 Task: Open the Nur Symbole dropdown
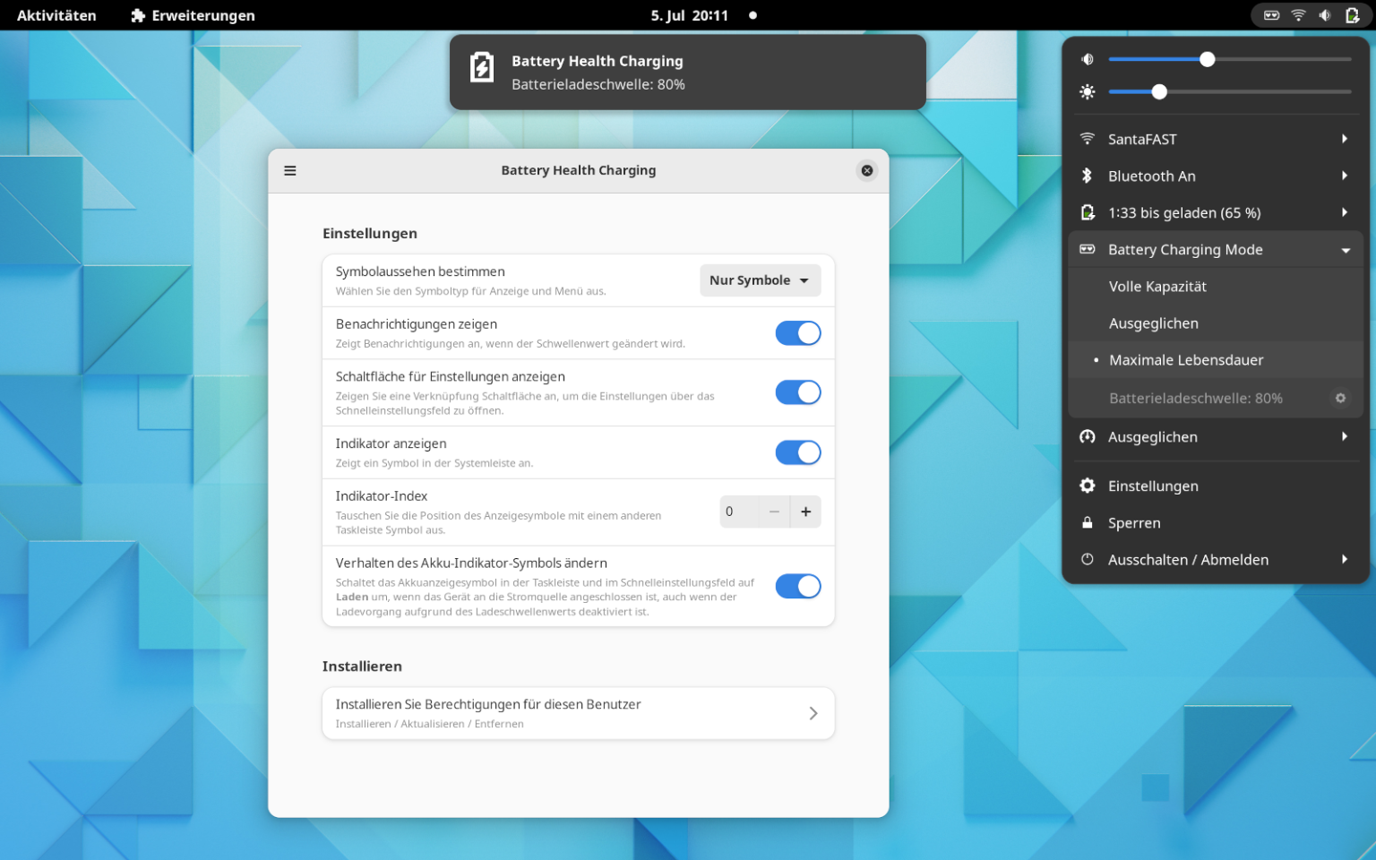760,279
